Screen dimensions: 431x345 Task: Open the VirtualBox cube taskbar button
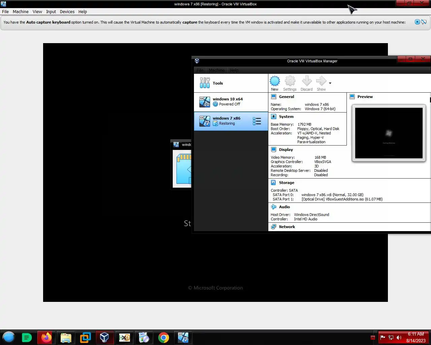pyautogui.click(x=104, y=337)
